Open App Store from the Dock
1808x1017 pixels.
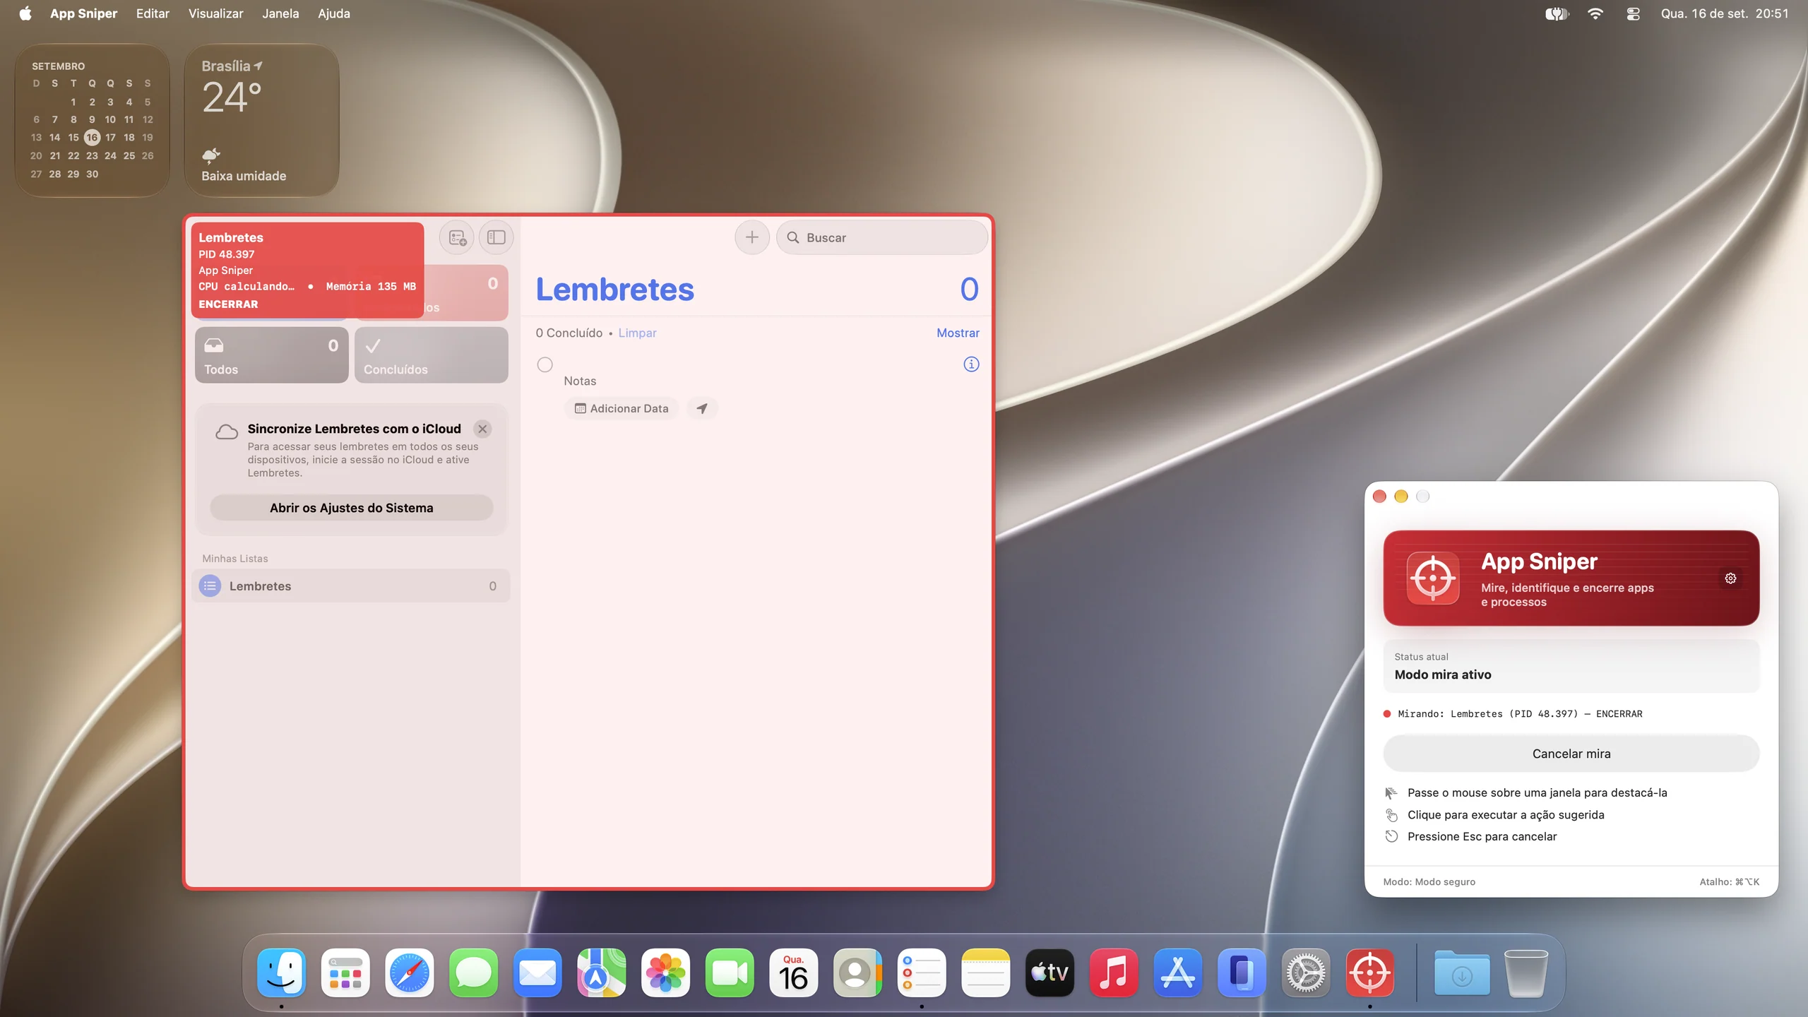pyautogui.click(x=1178, y=973)
